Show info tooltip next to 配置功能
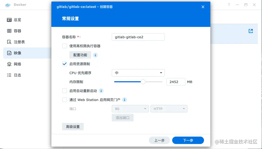 point(95,55)
